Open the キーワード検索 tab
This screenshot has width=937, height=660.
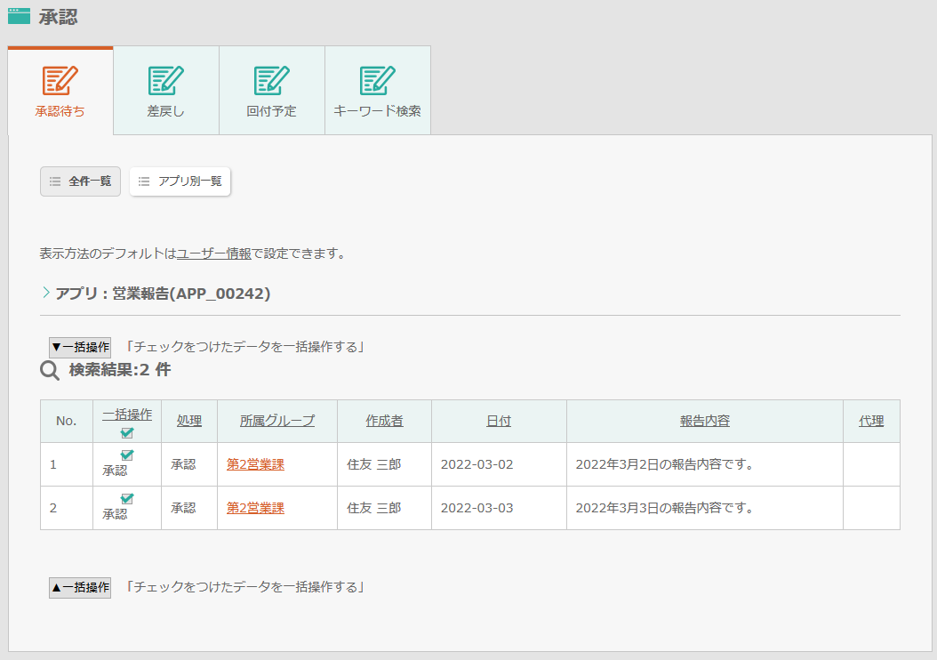378,90
